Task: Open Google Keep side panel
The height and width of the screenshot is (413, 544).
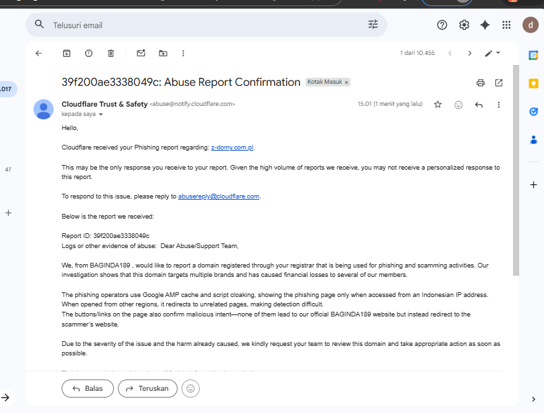Action: coord(533,84)
